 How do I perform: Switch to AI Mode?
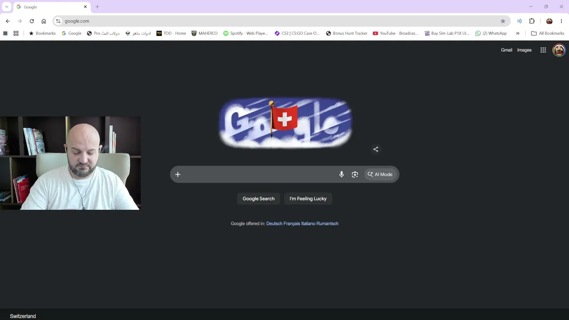click(x=380, y=174)
